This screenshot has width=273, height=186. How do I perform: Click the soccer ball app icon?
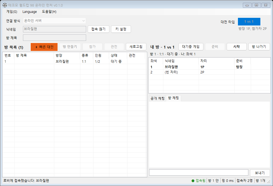(5, 5)
